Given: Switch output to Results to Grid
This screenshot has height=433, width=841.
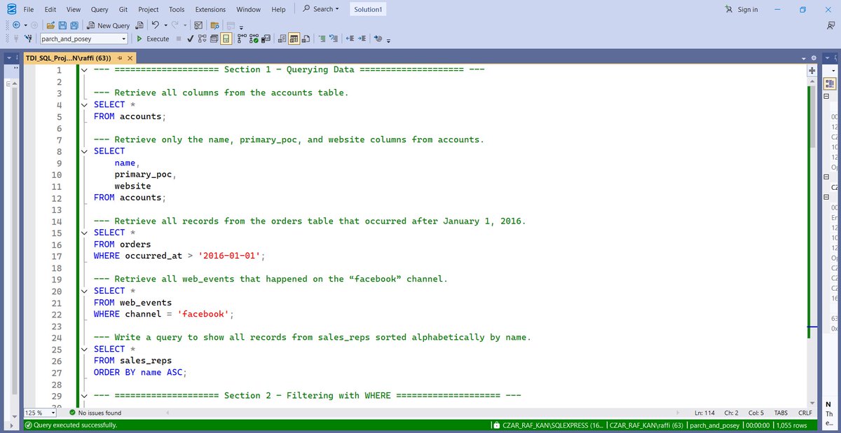Looking at the screenshot, I should (294, 39).
